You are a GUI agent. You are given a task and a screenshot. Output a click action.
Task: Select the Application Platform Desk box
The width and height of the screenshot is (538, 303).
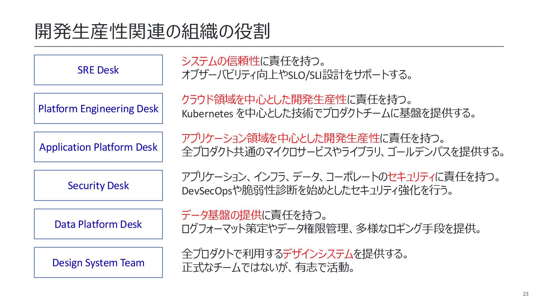(98, 147)
